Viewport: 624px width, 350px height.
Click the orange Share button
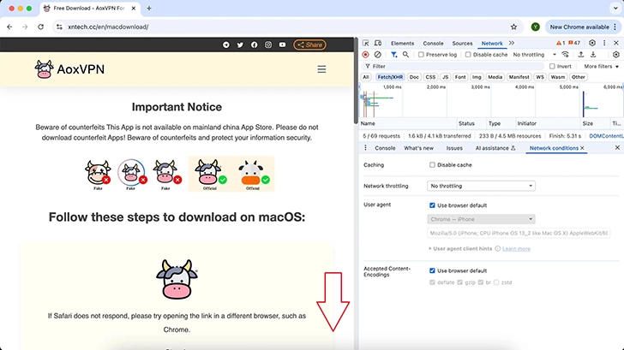pos(310,44)
